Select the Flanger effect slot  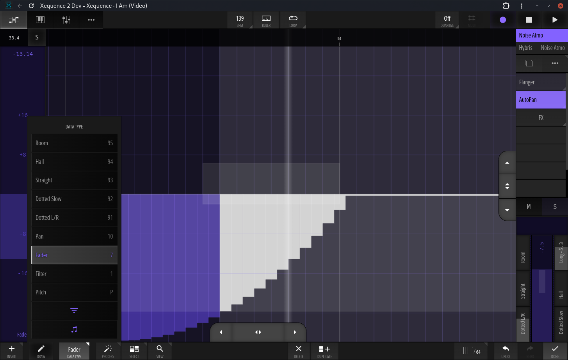[x=541, y=82]
